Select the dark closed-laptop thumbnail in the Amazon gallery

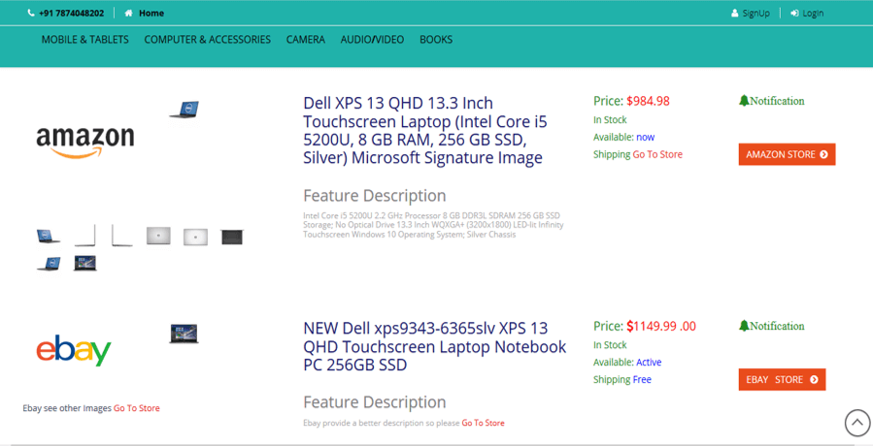(232, 237)
